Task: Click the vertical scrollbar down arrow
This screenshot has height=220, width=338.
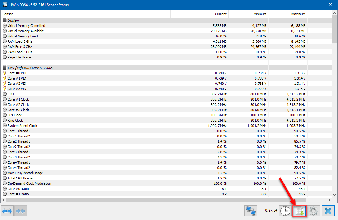Action: pos(334,195)
